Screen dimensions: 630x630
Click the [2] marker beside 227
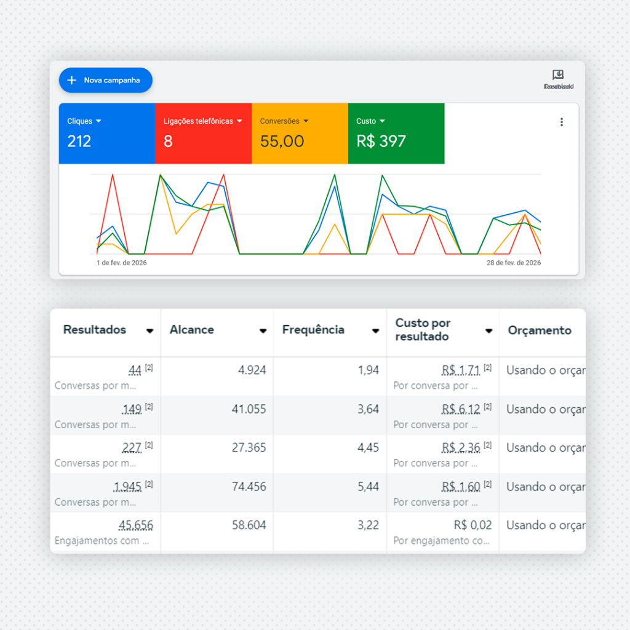coord(149,445)
